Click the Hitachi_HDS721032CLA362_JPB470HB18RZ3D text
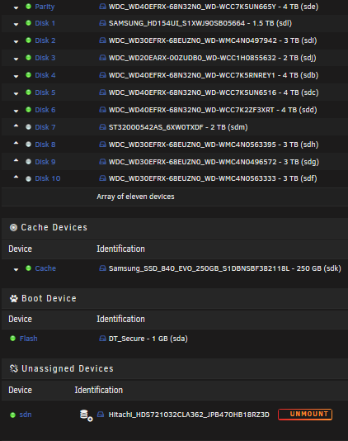 pos(189,415)
